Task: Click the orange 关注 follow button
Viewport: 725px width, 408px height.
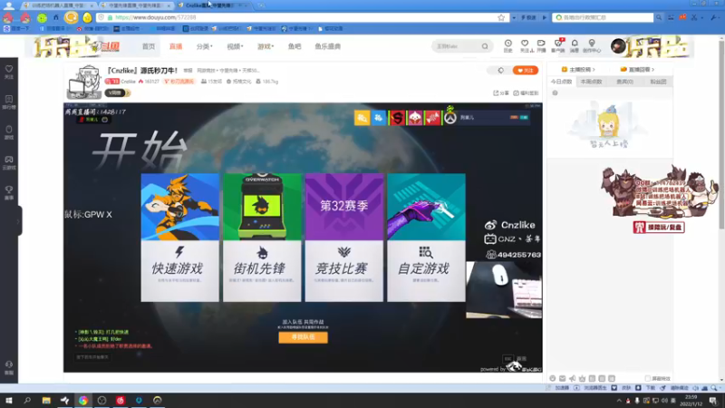Action: [x=526, y=71]
